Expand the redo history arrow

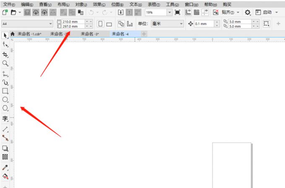click(111, 12)
